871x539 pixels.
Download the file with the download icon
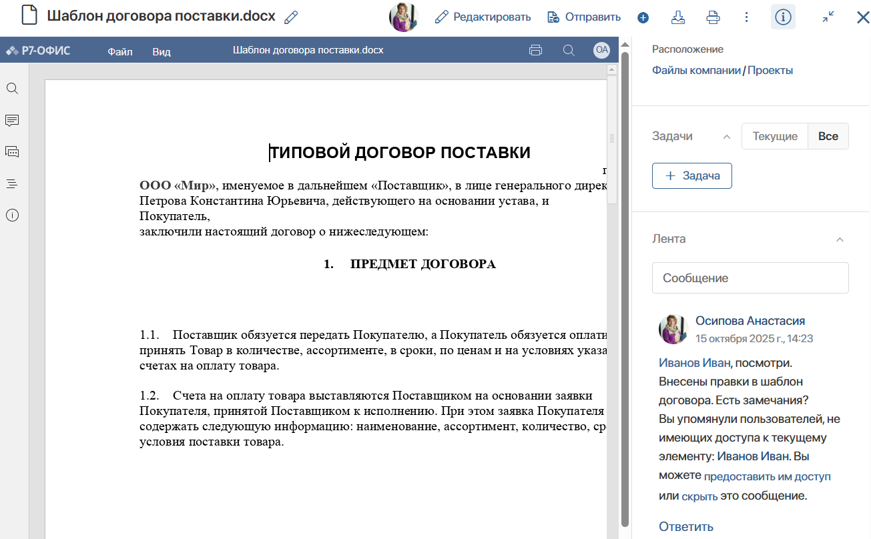677,17
